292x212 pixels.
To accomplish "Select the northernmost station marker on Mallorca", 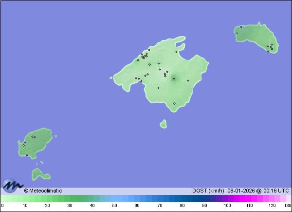I will click(149, 49).
